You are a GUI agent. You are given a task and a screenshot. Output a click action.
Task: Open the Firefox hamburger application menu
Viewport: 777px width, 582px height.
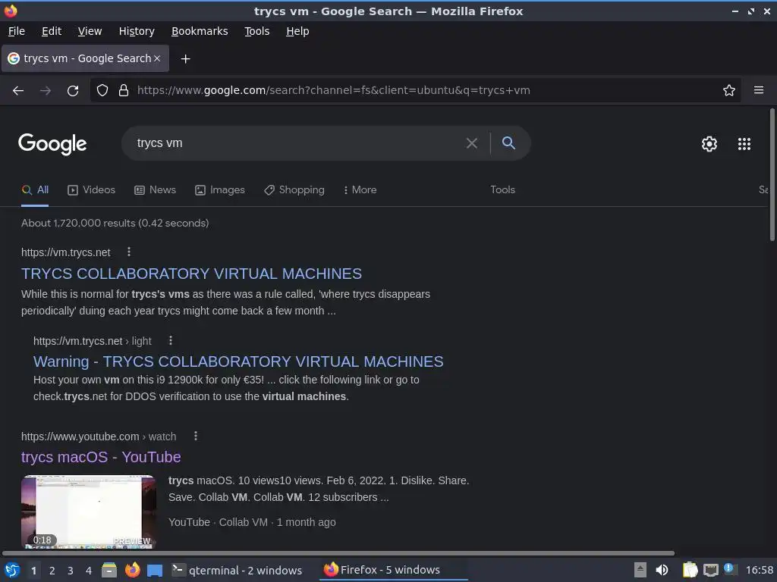(x=759, y=90)
